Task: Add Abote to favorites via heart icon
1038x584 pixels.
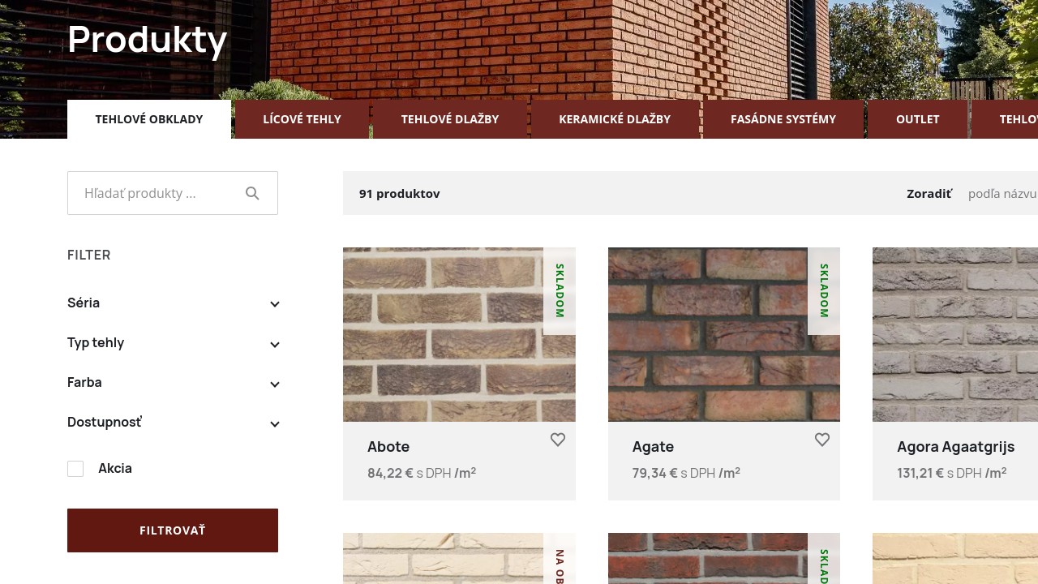Action: [557, 440]
